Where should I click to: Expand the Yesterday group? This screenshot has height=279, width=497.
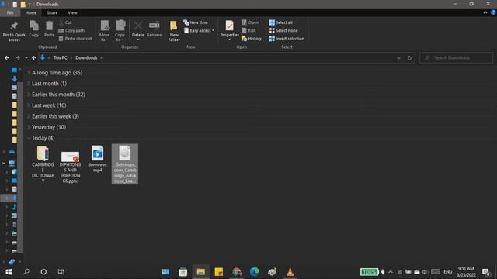pyautogui.click(x=29, y=127)
